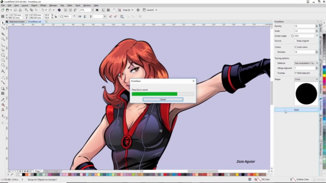This screenshot has width=326, height=183.
Task: Click the Density value field
Action: click(x=305, y=26)
